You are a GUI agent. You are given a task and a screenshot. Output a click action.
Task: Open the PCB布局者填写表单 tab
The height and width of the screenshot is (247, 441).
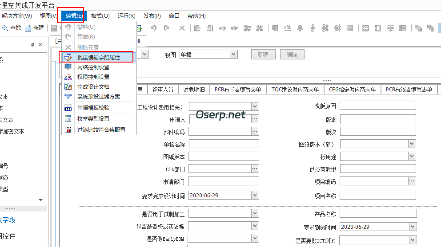click(x=238, y=90)
